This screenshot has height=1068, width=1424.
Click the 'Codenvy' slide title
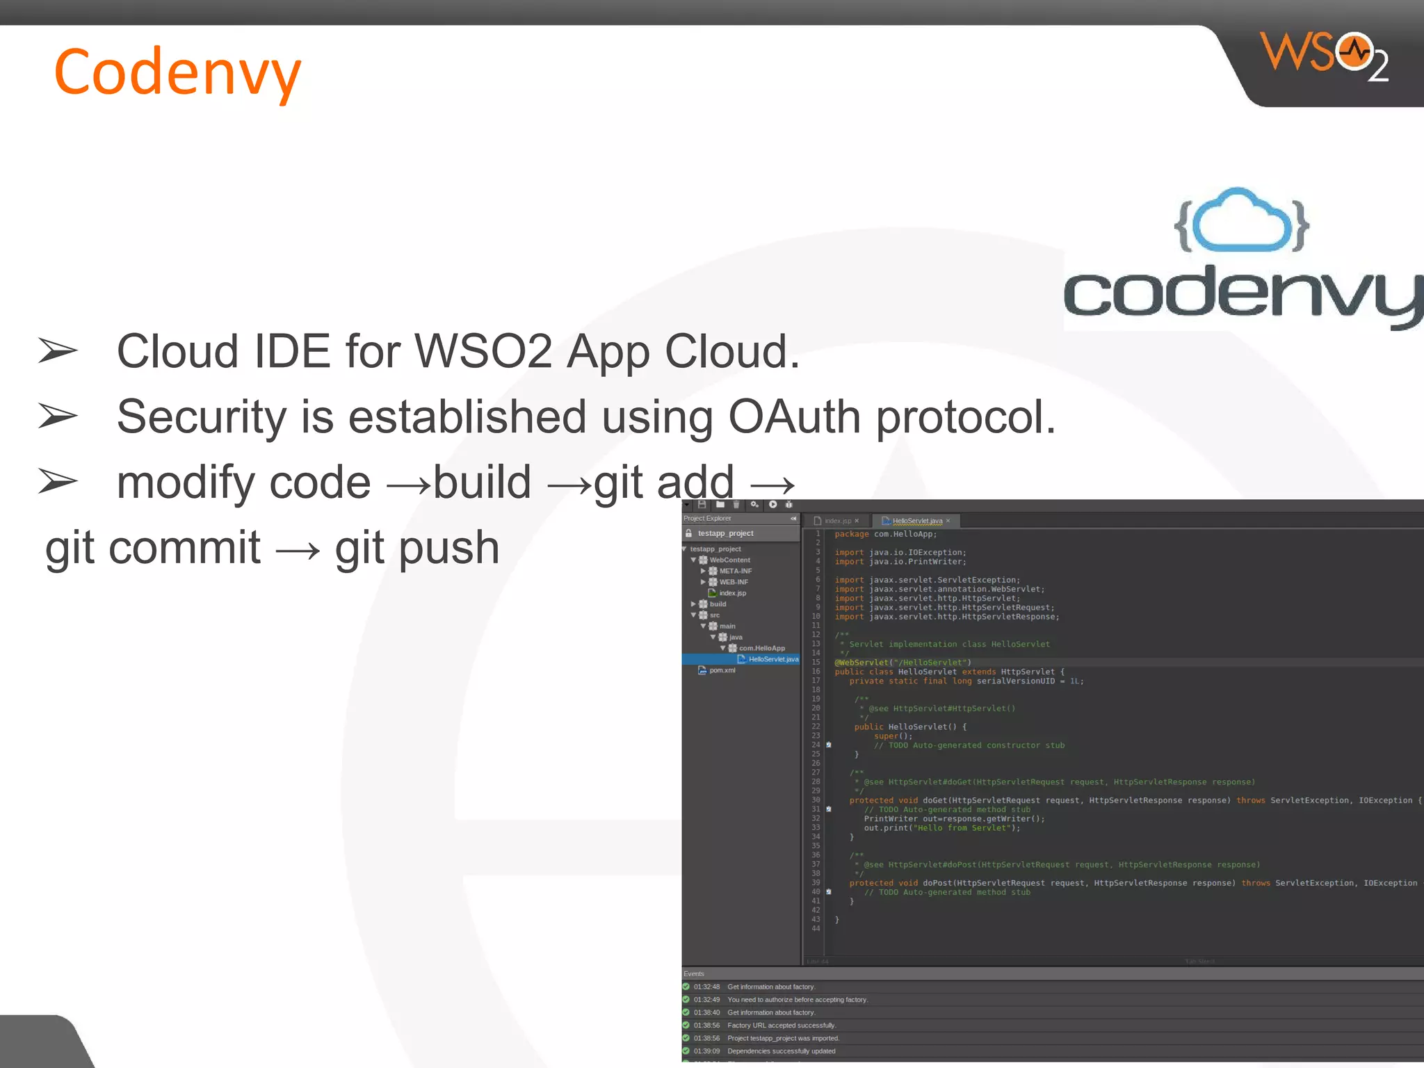coord(177,74)
